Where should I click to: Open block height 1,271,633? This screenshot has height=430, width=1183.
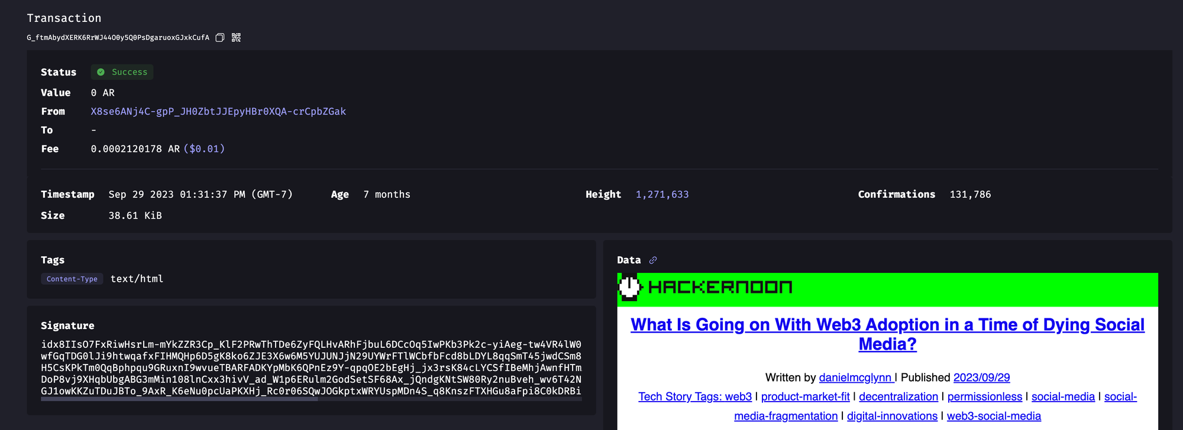662,194
